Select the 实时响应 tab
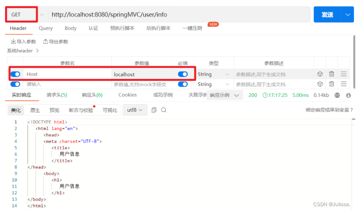356x210 pixels. pos(22,95)
